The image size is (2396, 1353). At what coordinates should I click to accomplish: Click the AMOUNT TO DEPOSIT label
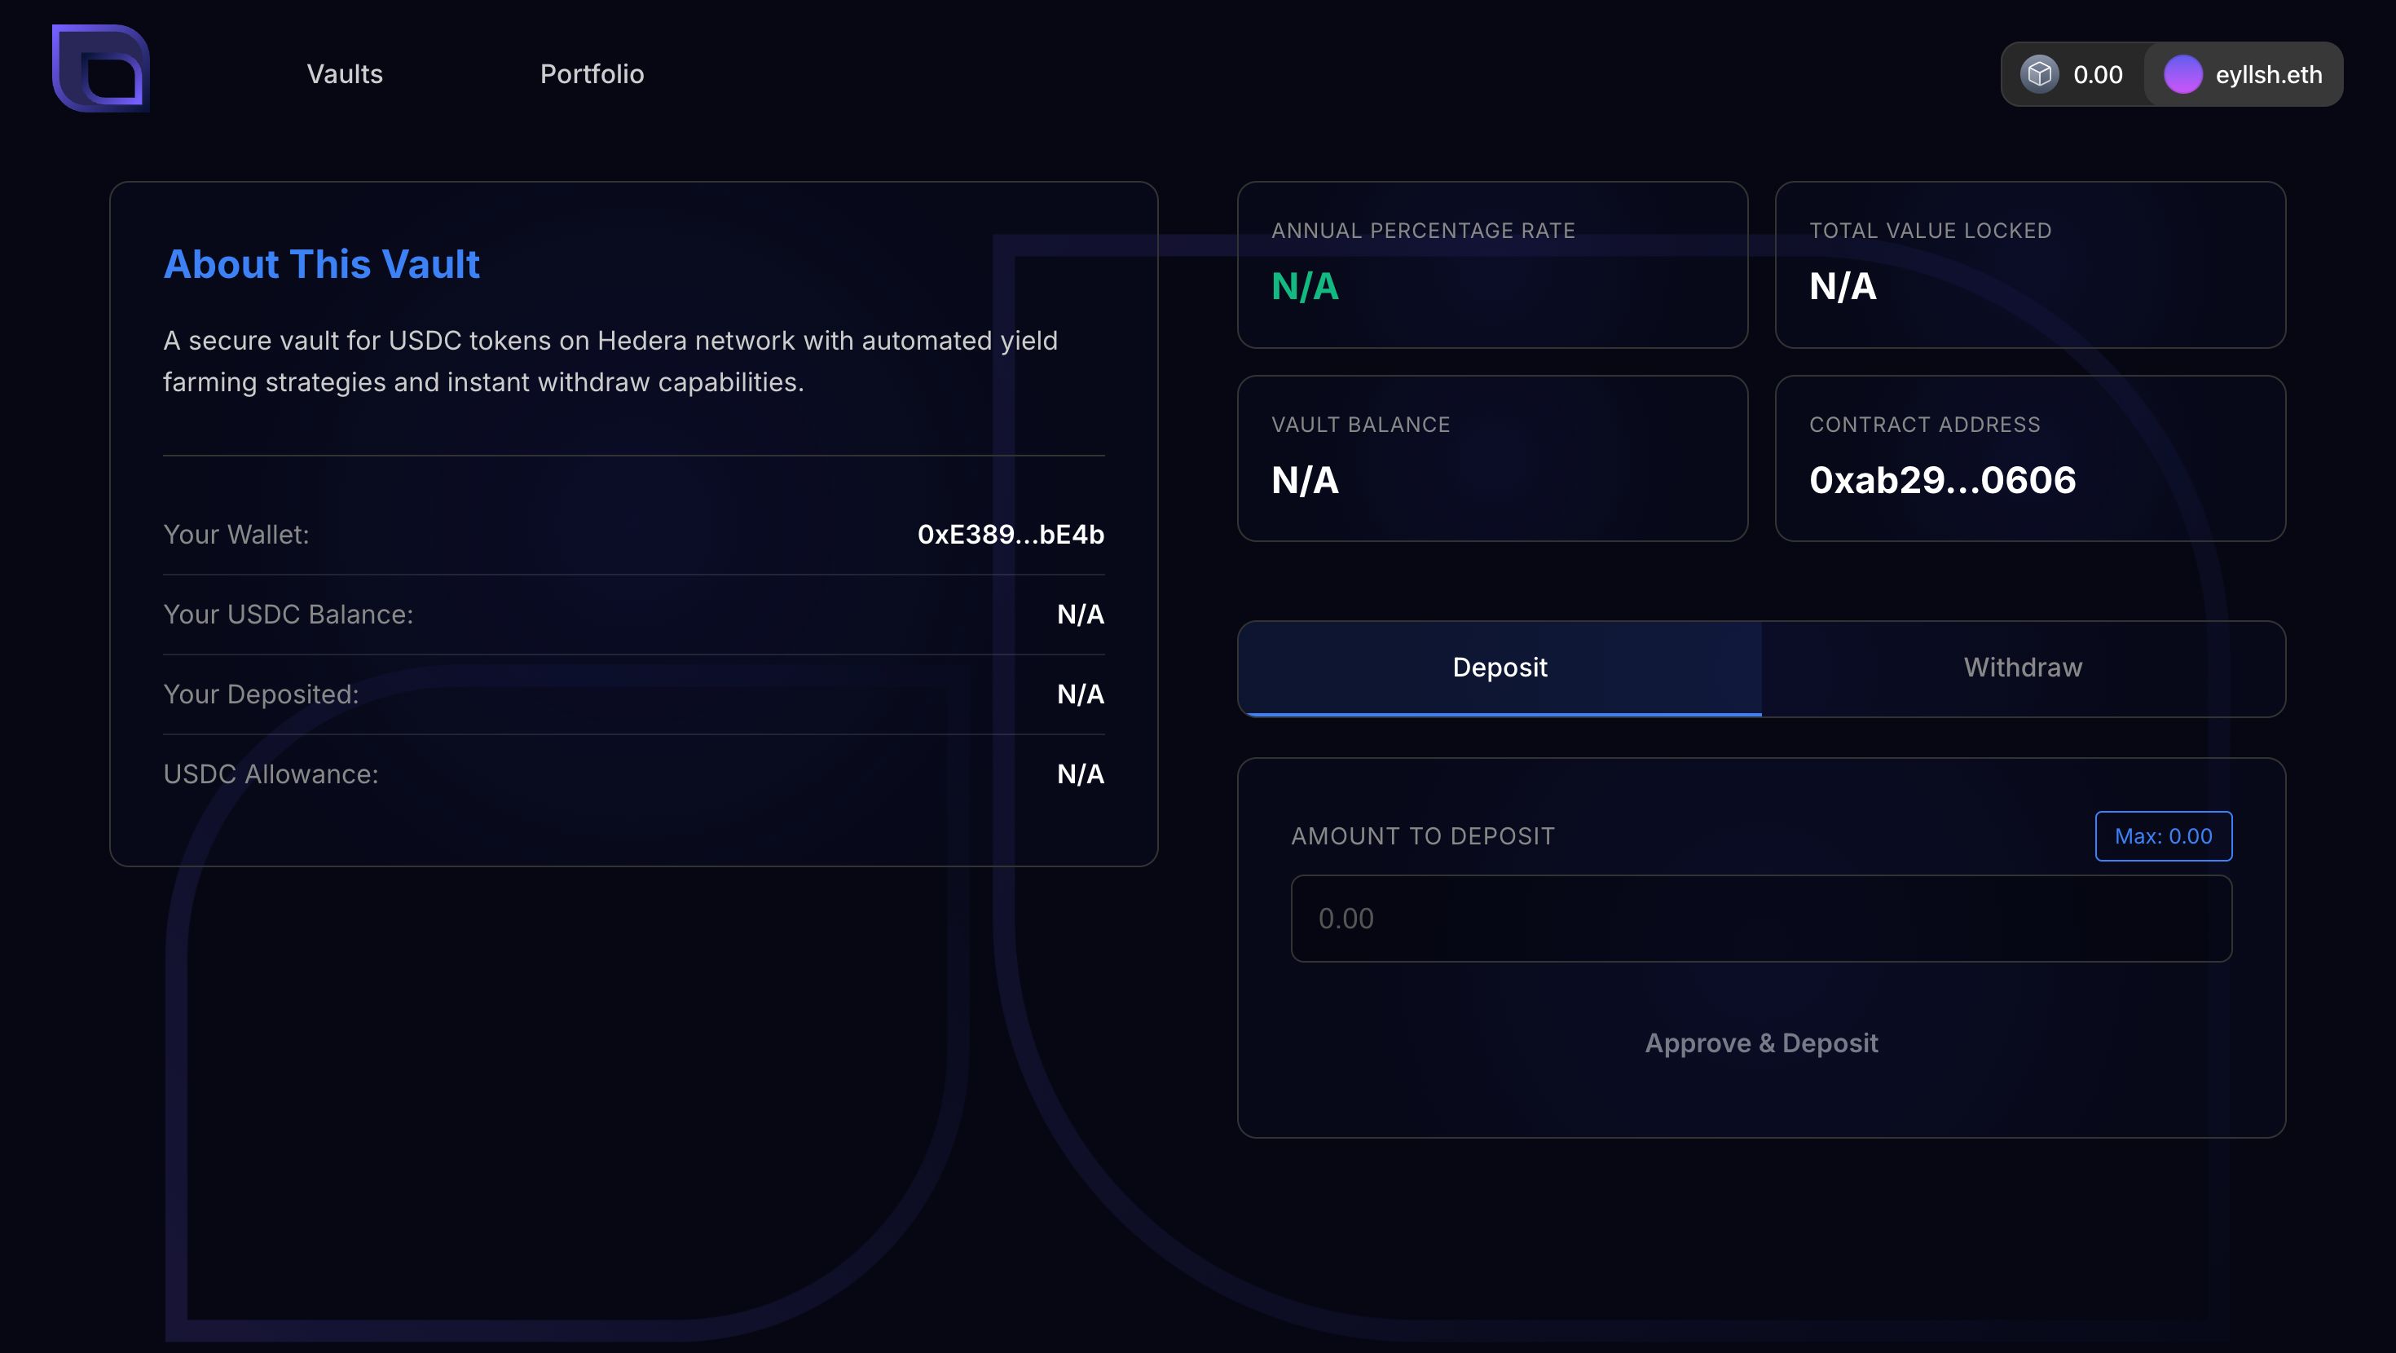(x=1422, y=835)
